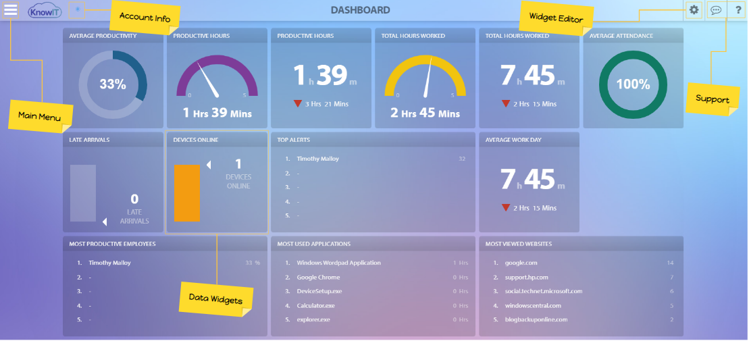Click the 1 Devices Online count
Viewport: 749px width, 341px height.
pyautogui.click(x=238, y=164)
